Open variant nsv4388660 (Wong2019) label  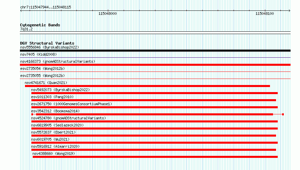point(54,153)
